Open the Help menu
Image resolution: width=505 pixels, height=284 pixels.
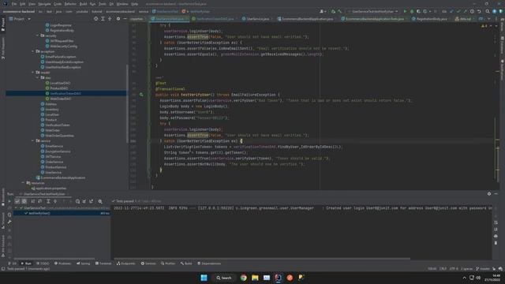click(135, 4)
